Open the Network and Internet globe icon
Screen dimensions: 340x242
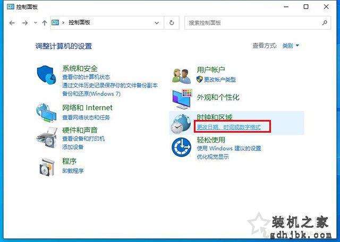[x=46, y=113]
